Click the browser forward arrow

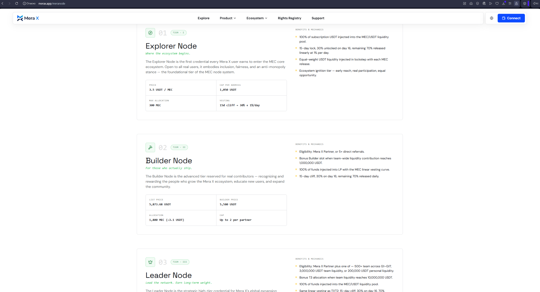point(9,3)
